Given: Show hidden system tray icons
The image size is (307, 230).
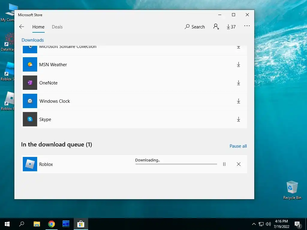Looking at the screenshot, I should 254,224.
